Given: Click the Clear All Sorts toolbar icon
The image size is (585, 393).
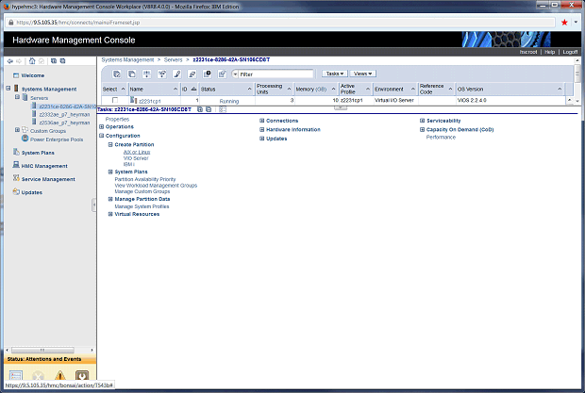Looking at the screenshot, I should point(162,74).
